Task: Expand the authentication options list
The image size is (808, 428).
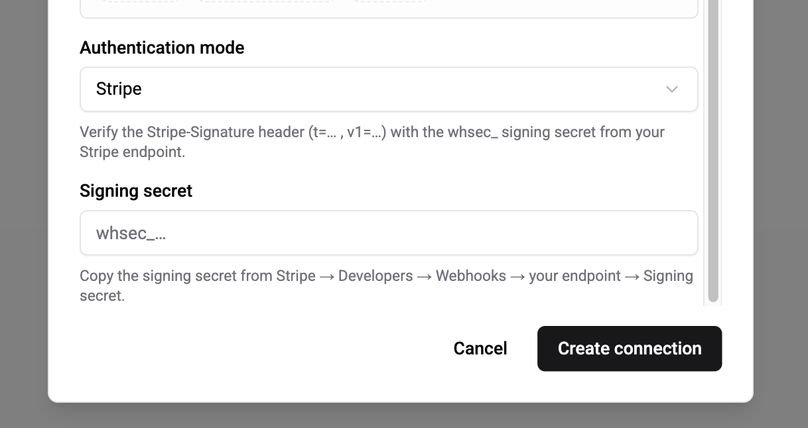Action: pyautogui.click(x=389, y=89)
